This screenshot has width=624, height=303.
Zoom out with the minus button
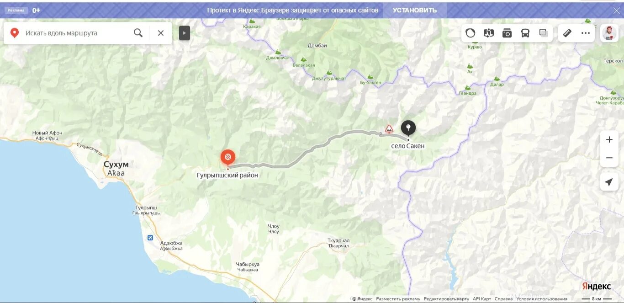click(609, 158)
